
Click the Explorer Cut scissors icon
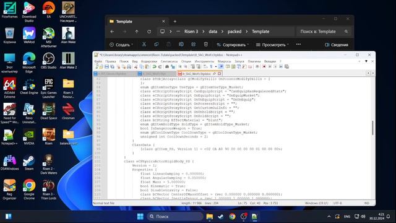click(144, 45)
